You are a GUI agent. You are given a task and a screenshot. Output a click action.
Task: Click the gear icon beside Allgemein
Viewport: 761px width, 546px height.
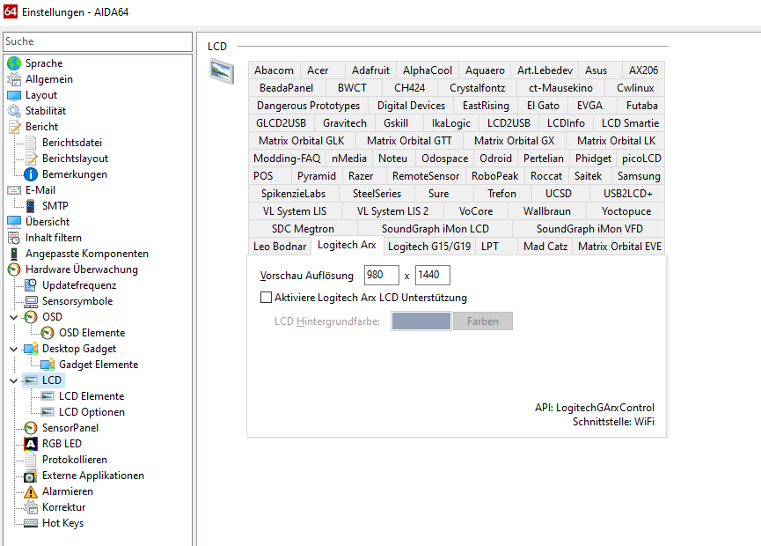[14, 79]
